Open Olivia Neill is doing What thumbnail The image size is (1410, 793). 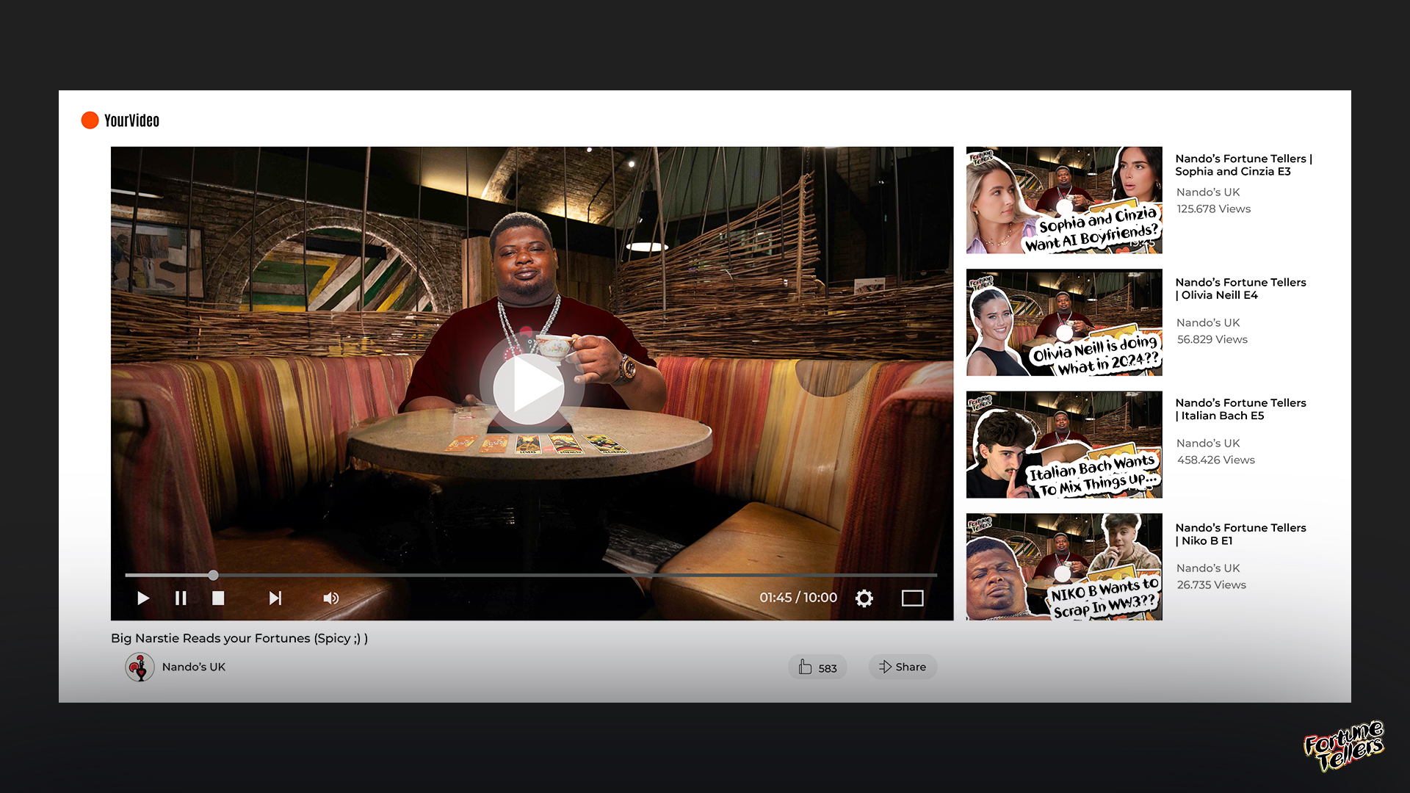1064,322
